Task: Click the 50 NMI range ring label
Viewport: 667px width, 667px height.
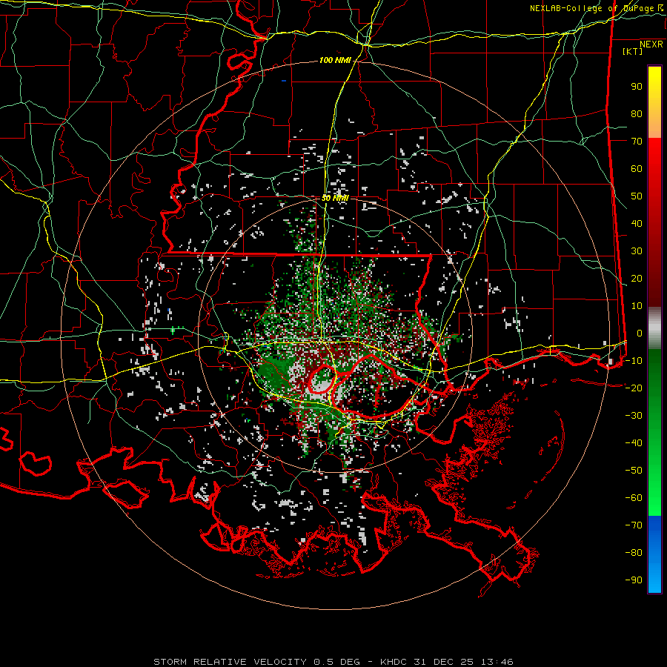Action: tap(335, 198)
